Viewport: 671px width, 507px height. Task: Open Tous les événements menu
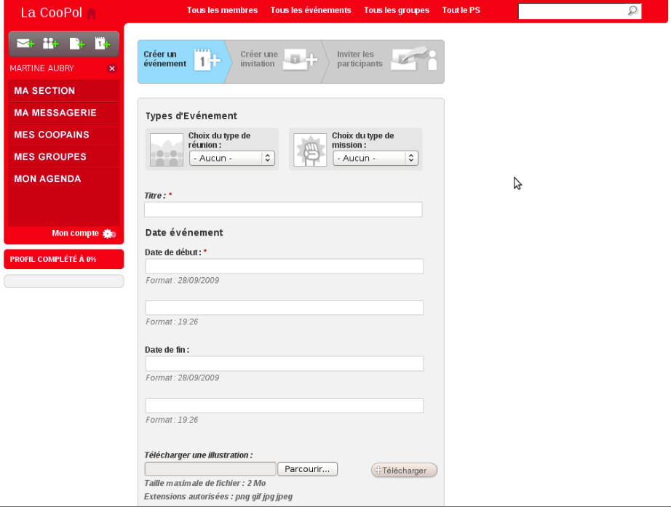[x=311, y=10]
